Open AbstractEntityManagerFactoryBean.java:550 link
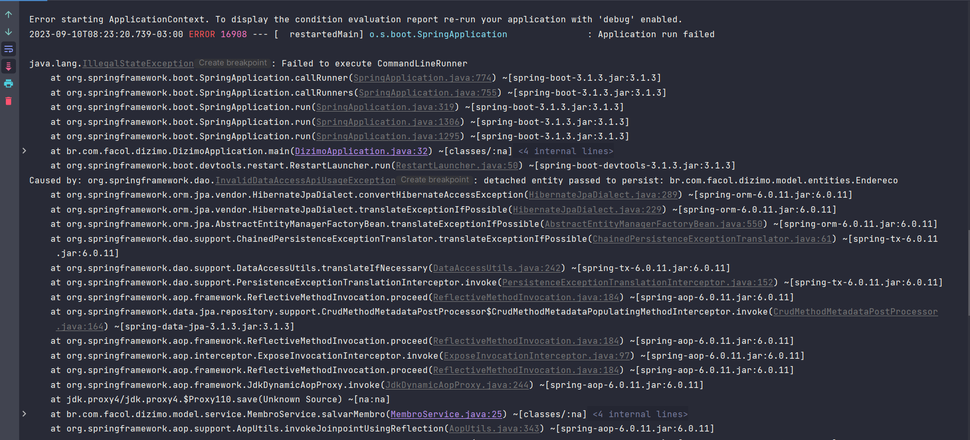Image resolution: width=970 pixels, height=440 pixels. pos(654,224)
